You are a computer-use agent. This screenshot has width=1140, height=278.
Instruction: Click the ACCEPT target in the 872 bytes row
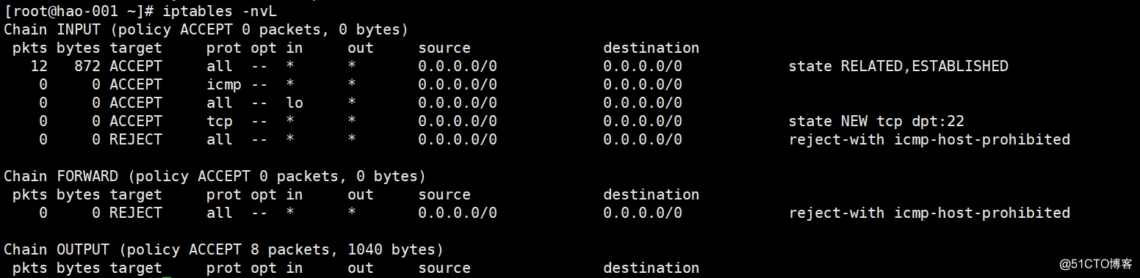coord(136,66)
